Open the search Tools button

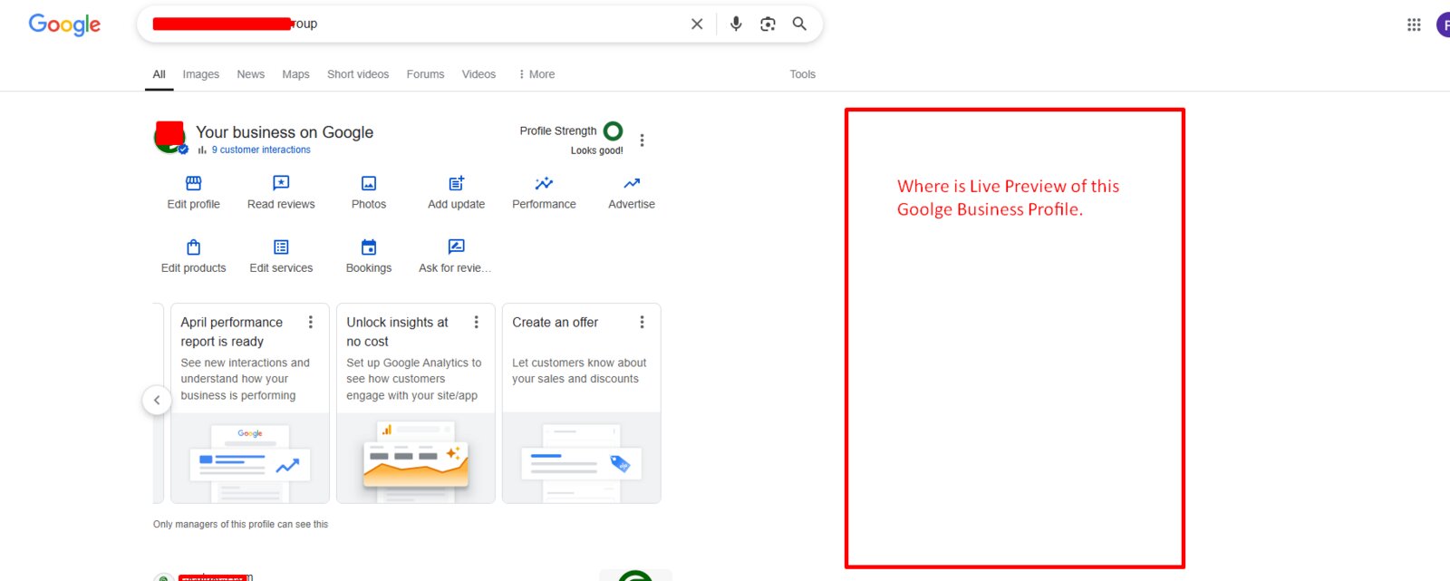[x=802, y=74]
